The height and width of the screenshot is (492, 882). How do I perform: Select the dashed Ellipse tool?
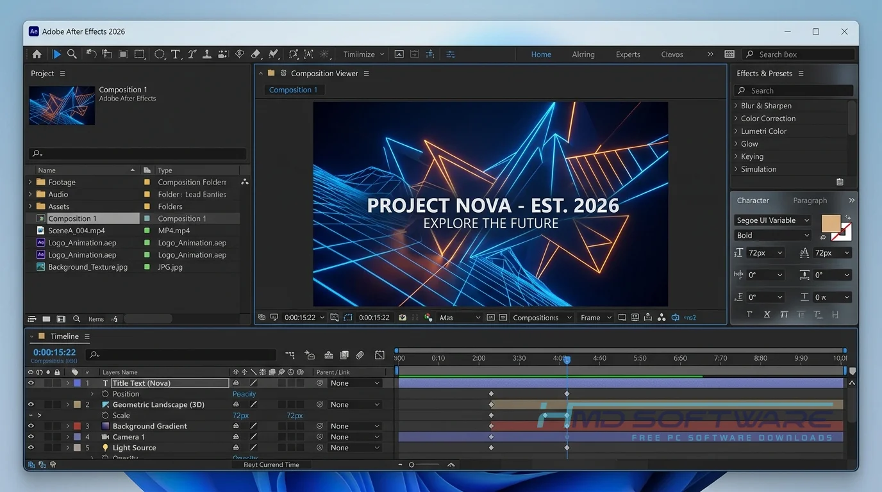click(x=159, y=54)
